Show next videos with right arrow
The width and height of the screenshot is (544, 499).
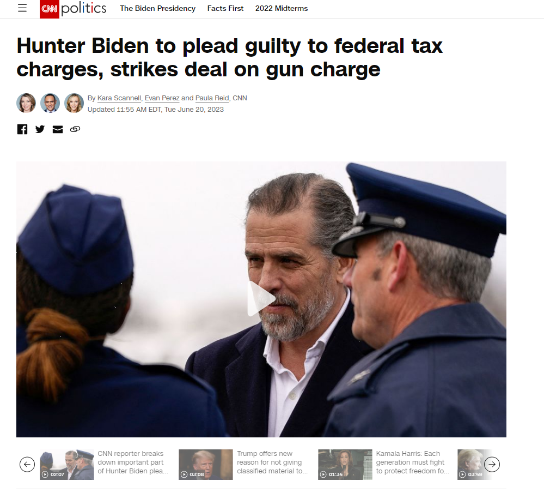(492, 464)
